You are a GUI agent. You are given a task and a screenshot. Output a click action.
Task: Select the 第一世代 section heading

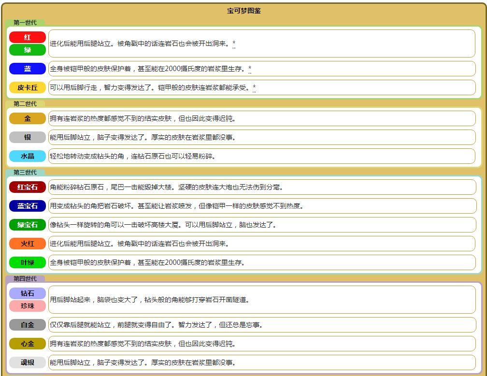[x=25, y=22]
